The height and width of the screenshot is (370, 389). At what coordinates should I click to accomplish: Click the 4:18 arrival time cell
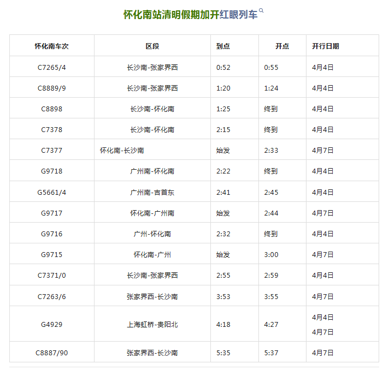click(x=223, y=324)
